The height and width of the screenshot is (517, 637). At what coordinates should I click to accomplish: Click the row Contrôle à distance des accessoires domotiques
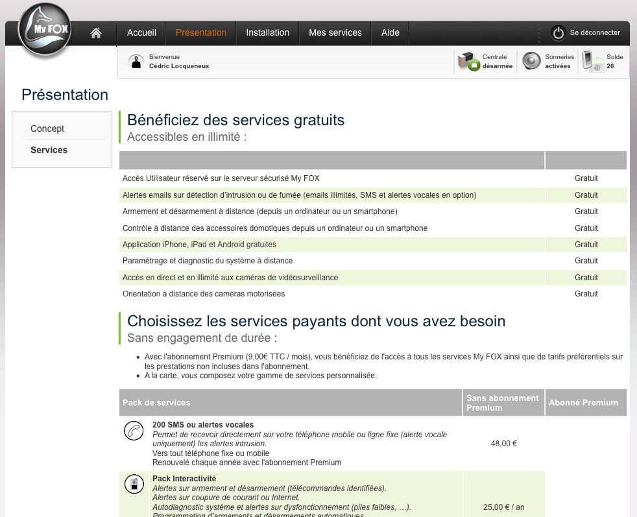pos(373,228)
